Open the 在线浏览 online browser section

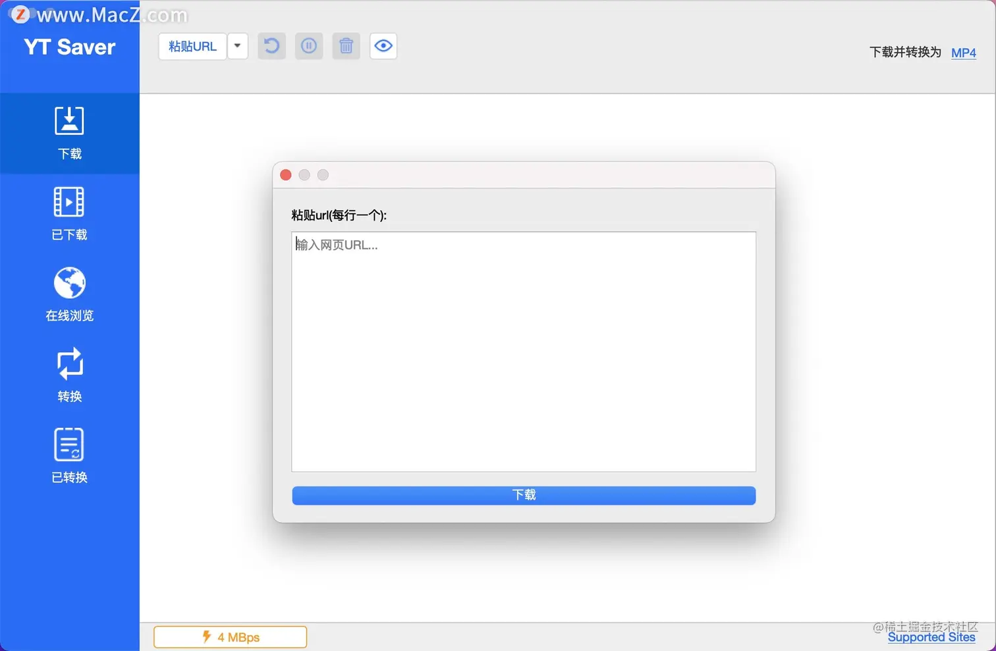[x=69, y=295]
